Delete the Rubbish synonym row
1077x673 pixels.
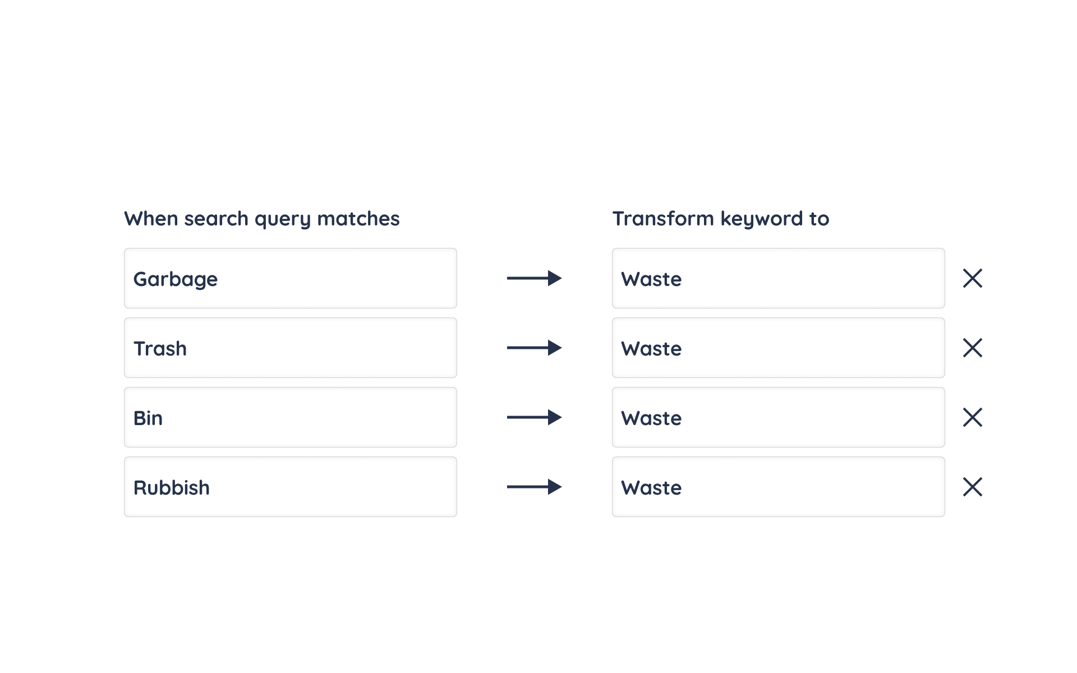pyautogui.click(x=972, y=487)
